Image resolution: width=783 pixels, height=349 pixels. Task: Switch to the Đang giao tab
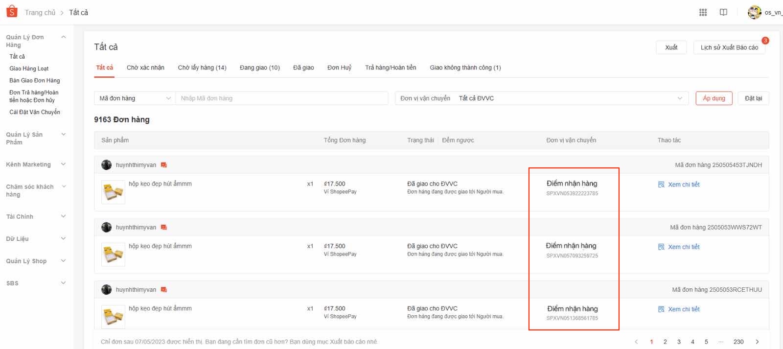tap(259, 68)
